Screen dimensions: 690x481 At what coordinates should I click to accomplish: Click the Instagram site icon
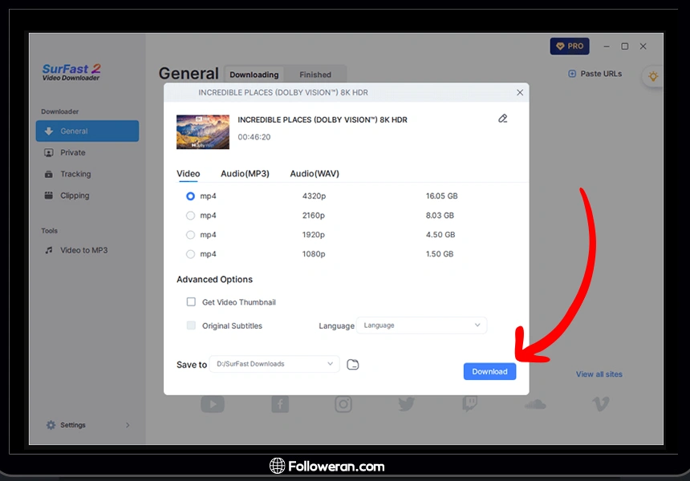tap(343, 405)
